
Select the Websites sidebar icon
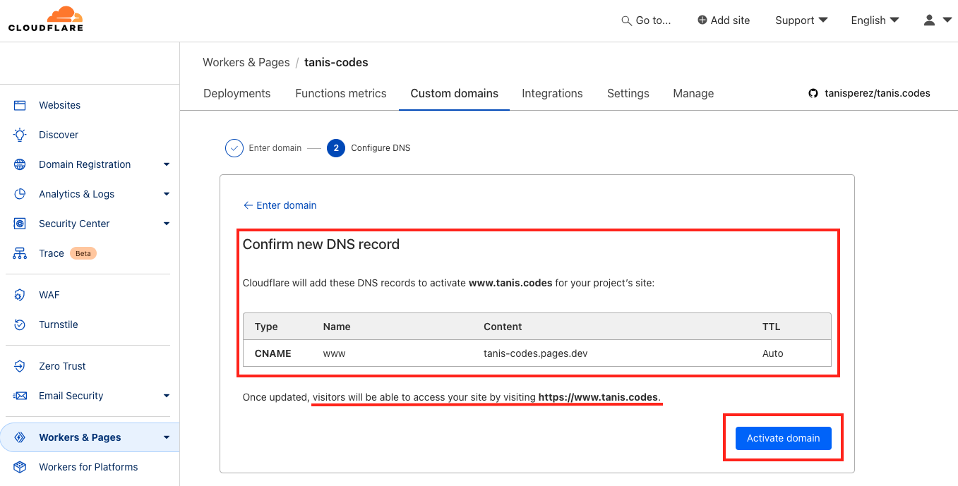pos(20,105)
